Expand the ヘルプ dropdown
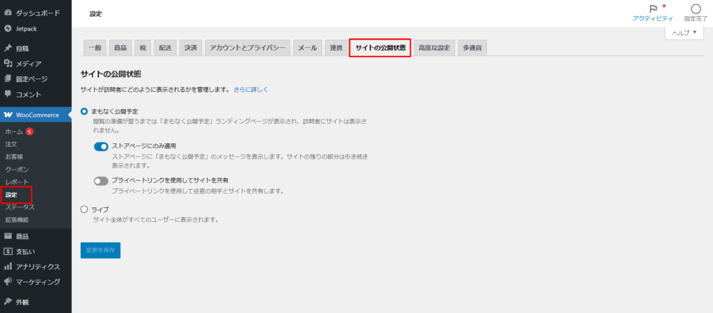 click(x=684, y=33)
